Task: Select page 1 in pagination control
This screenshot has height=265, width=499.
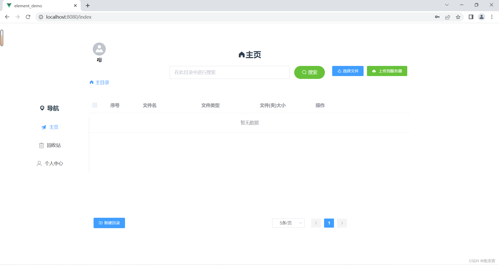Action: 329,223
